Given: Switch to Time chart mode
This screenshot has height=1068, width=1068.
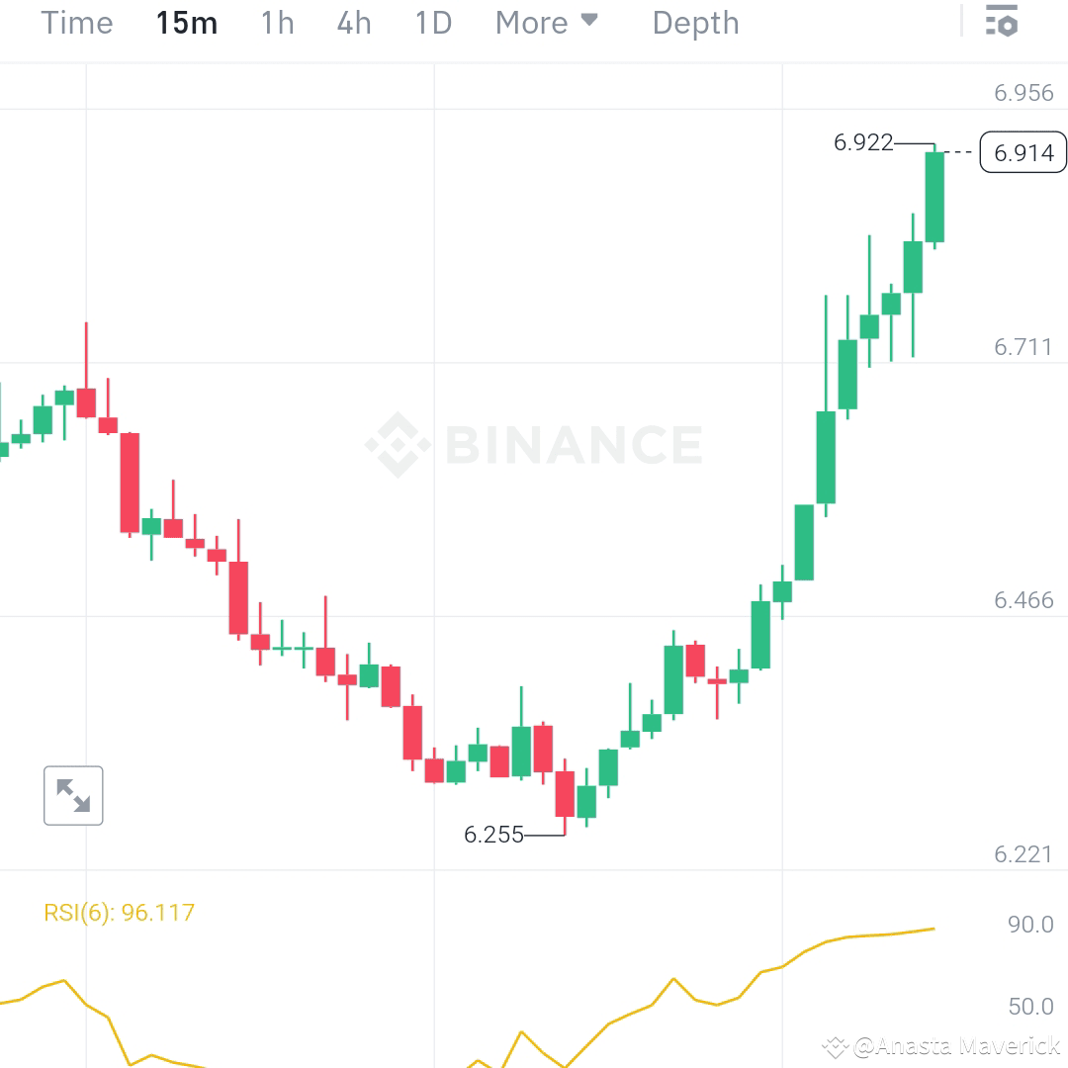Looking at the screenshot, I should (x=76, y=23).
